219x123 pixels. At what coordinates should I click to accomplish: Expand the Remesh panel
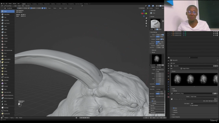(157, 106)
